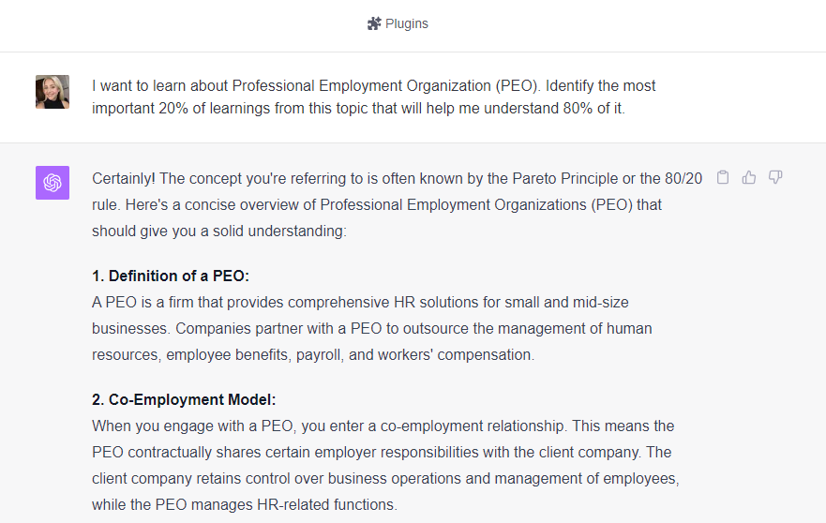Give the response a thumbs up
826x523 pixels.
point(749,177)
